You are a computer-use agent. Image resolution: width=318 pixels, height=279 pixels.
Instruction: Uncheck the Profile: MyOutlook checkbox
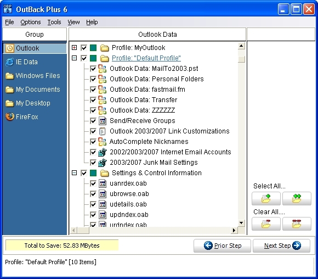(84, 48)
